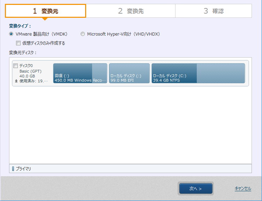Enable 仮想ディスクのみ作成する checkbox
262x201 pixels.
tap(18, 43)
